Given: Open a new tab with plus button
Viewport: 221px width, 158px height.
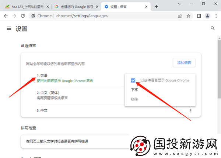Looking at the screenshot, I should click(156, 7).
